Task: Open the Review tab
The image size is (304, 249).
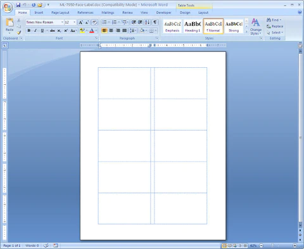Action: tap(127, 13)
